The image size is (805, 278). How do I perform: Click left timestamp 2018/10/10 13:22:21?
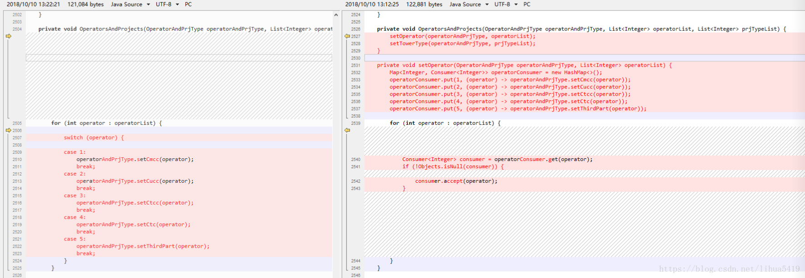[x=33, y=4]
